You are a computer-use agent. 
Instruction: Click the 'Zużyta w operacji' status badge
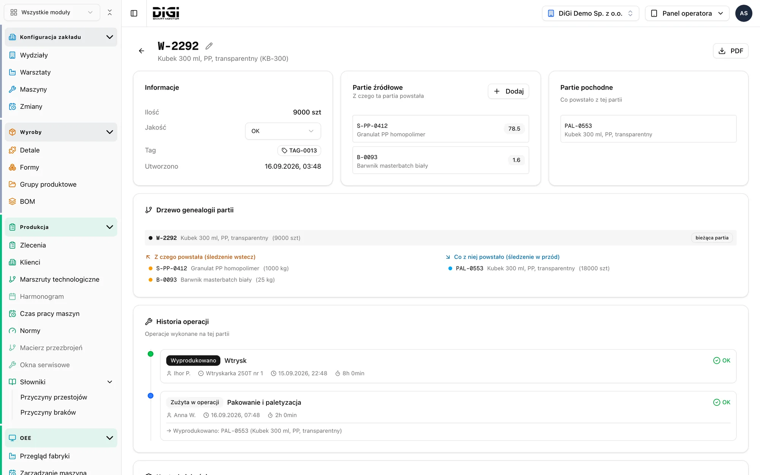[195, 402]
